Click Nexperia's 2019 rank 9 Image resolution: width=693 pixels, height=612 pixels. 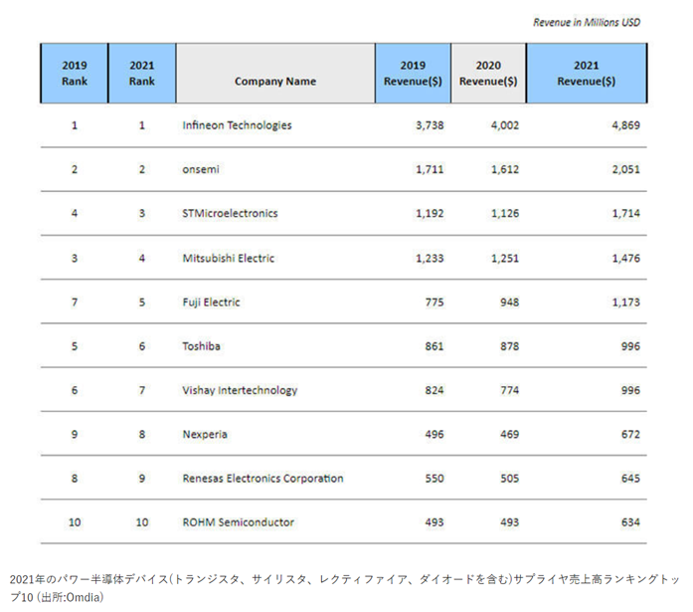(75, 434)
